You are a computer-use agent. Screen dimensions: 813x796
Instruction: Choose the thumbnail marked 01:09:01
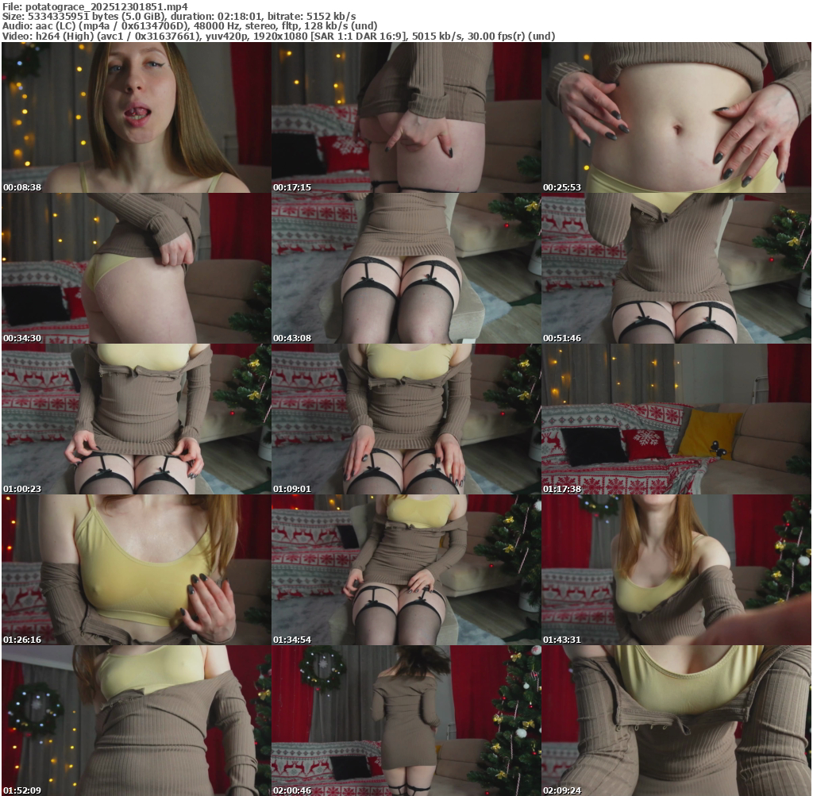pos(406,419)
